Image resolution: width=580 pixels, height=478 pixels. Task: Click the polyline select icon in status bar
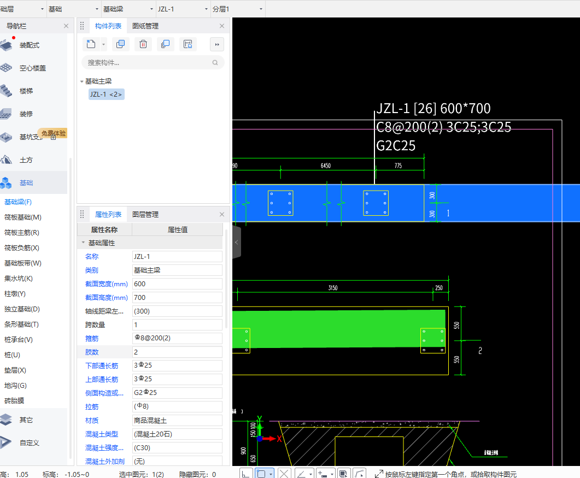(360, 474)
